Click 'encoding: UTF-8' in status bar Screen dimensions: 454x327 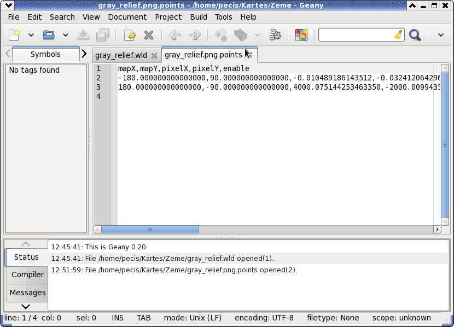click(x=264, y=318)
